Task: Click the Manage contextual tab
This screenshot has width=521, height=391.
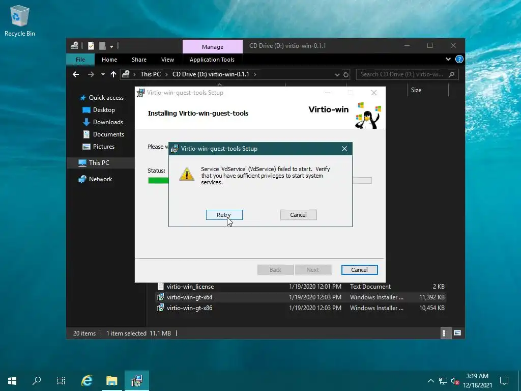Action: [213, 46]
